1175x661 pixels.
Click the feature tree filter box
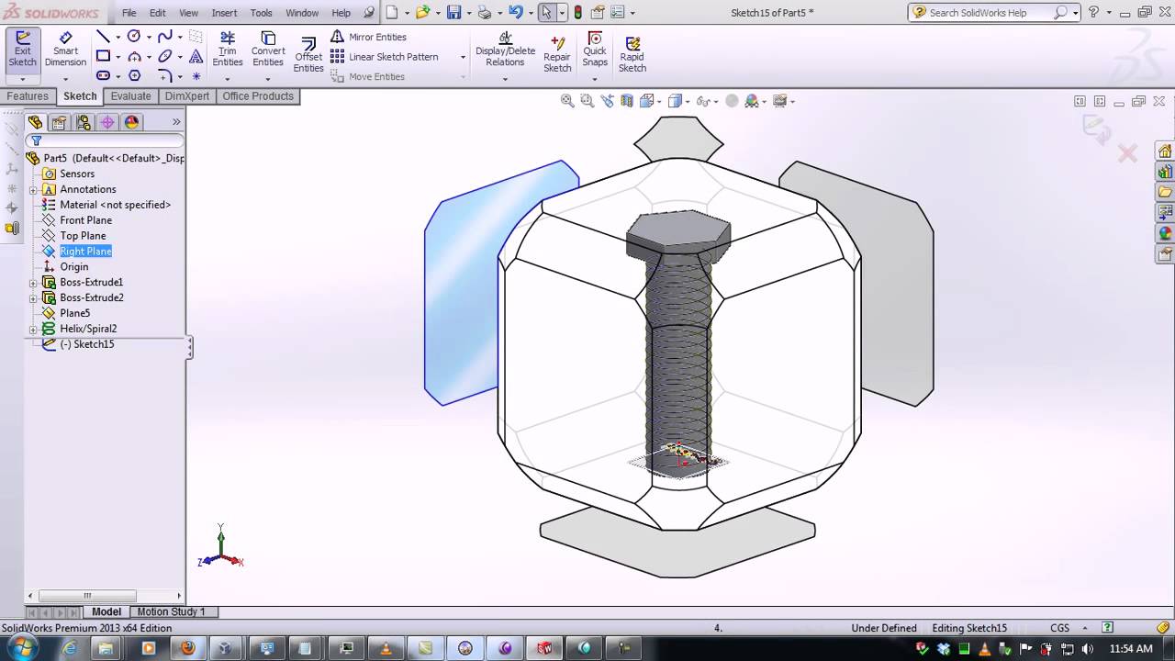[106, 140]
